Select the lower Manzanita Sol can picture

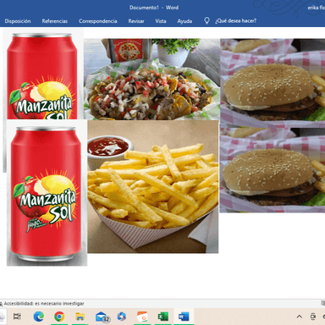click(x=47, y=193)
